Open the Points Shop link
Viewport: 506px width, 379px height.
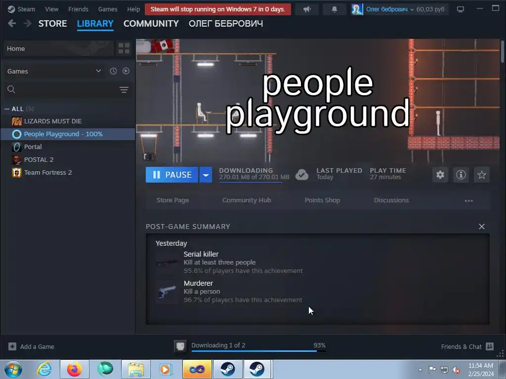click(322, 200)
